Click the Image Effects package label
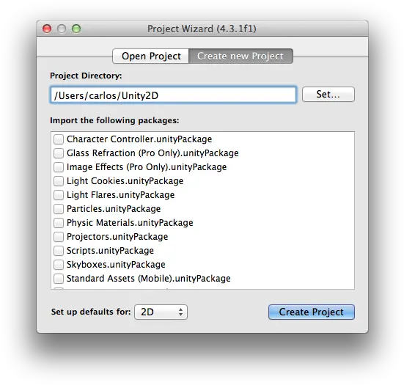404x385 pixels. tap(147, 167)
